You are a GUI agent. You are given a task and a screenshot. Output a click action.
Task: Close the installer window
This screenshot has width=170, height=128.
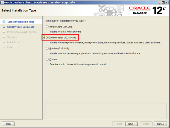click(x=167, y=2)
